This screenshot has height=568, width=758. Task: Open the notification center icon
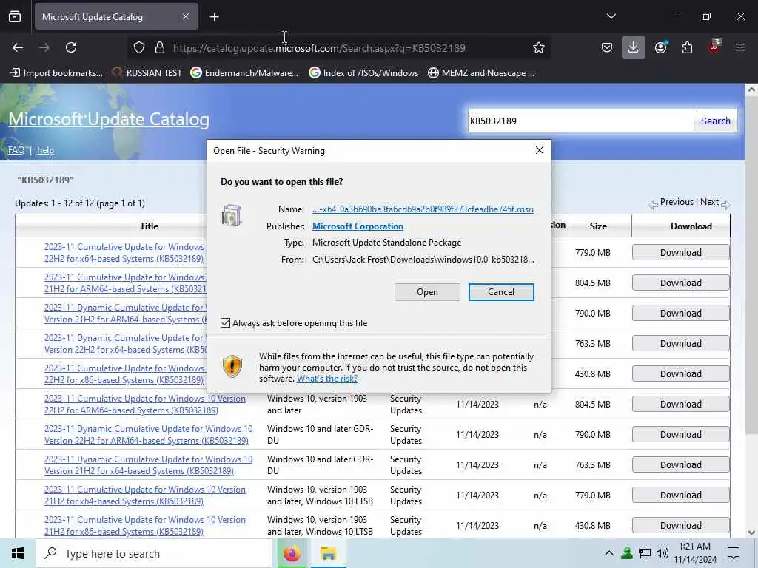pyautogui.click(x=734, y=553)
